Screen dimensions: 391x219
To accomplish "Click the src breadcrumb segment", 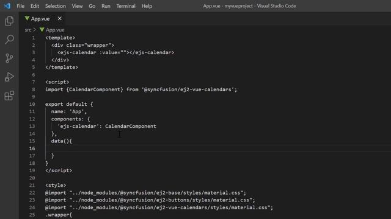I will coord(28,30).
